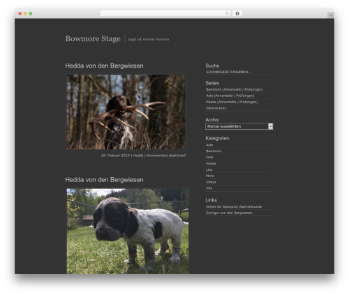Close the window using the red button
Screen dimensions: 349x295
[x=20, y=14]
